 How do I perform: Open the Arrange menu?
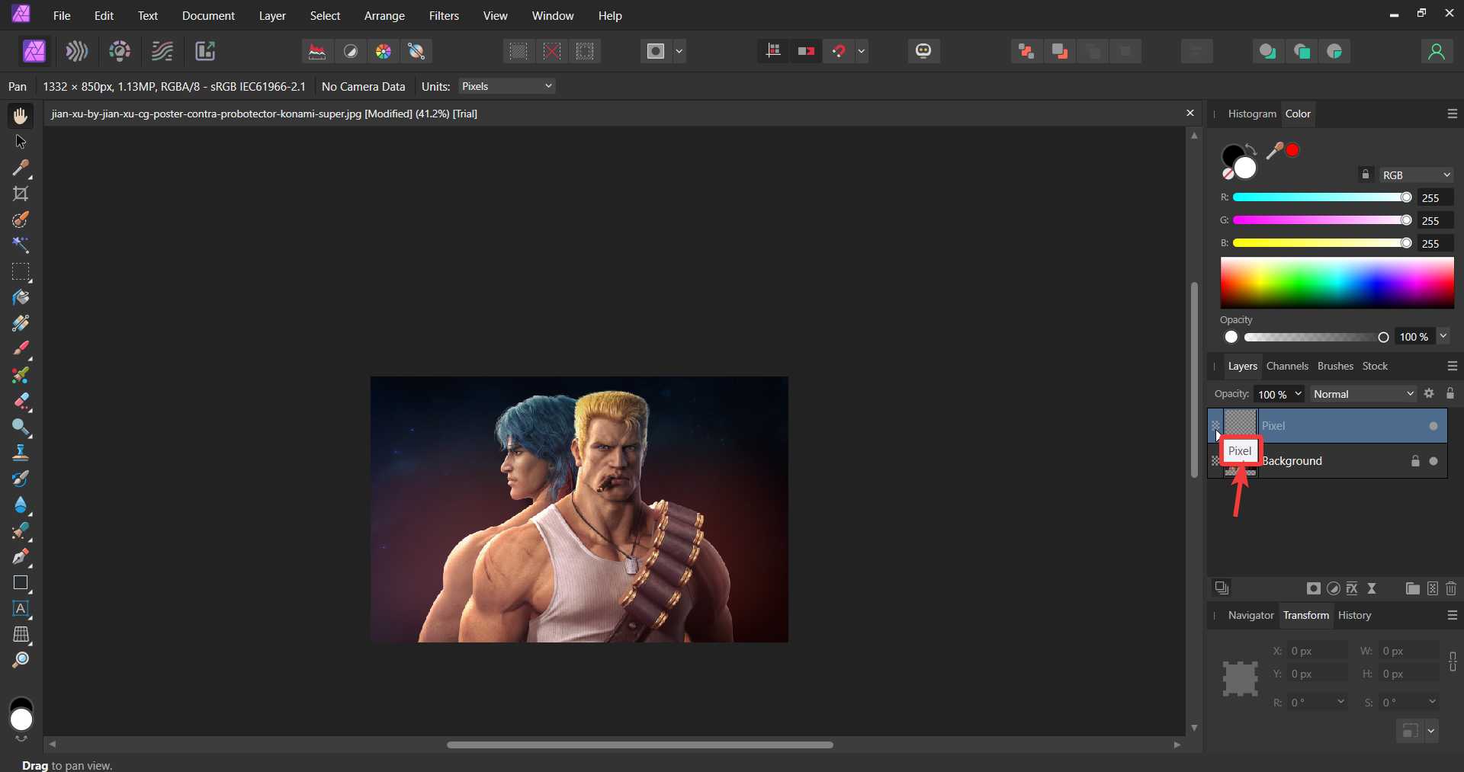pos(384,15)
